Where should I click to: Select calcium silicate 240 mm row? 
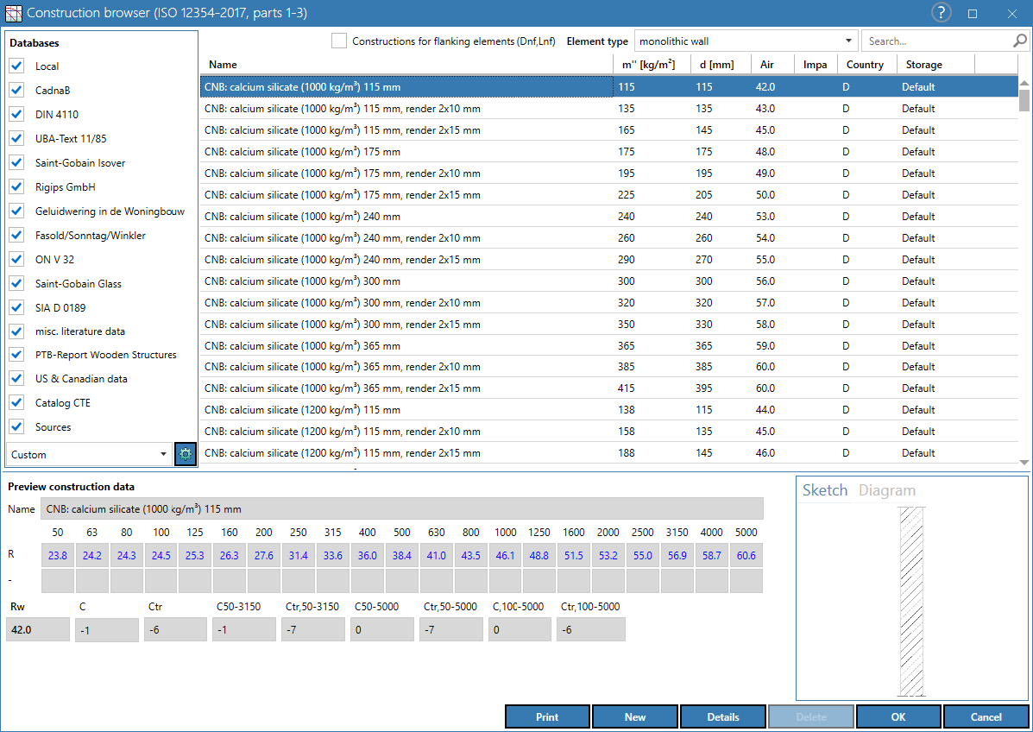[x=609, y=216]
